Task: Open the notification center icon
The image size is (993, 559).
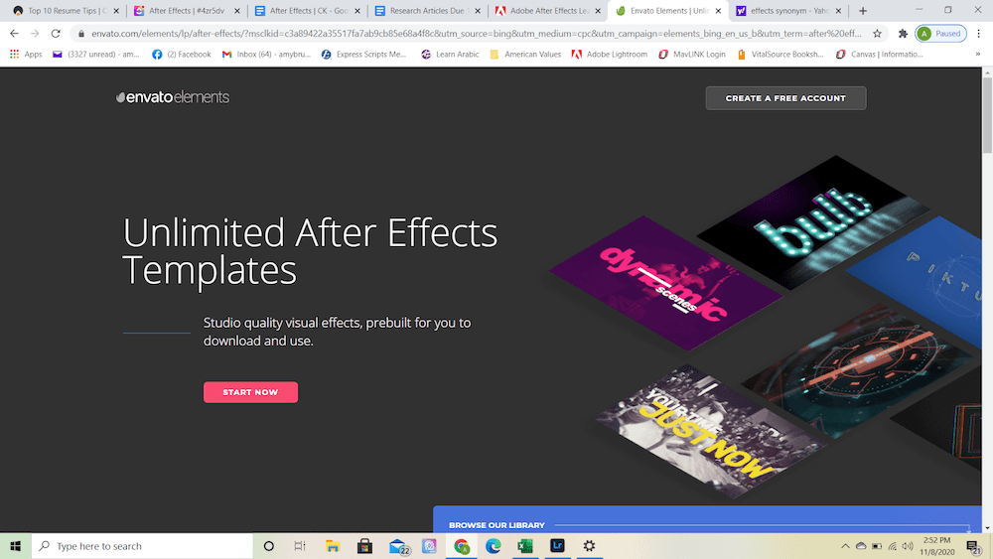Action: (974, 546)
